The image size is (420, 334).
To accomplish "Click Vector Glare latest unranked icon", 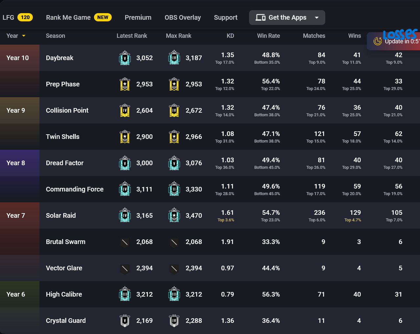I will click(x=125, y=269).
